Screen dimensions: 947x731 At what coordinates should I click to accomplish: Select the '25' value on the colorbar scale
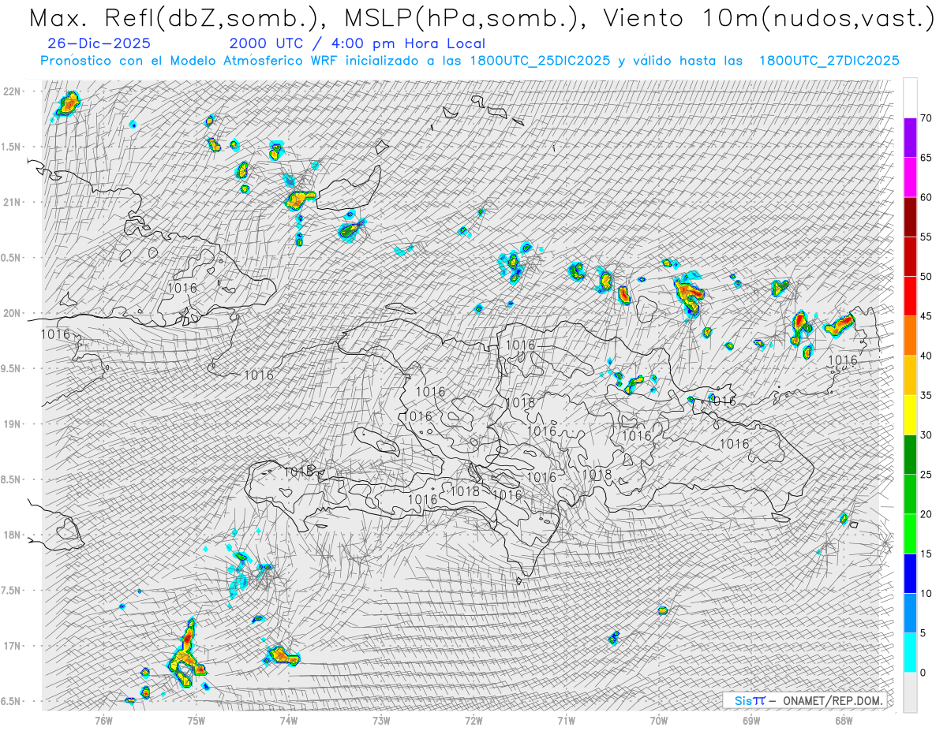(926, 475)
